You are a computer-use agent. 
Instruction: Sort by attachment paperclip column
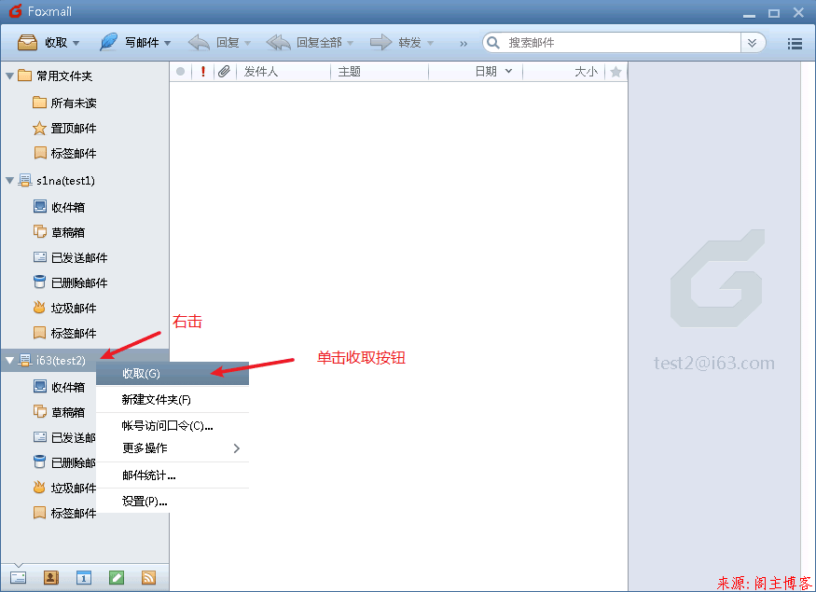coord(225,72)
